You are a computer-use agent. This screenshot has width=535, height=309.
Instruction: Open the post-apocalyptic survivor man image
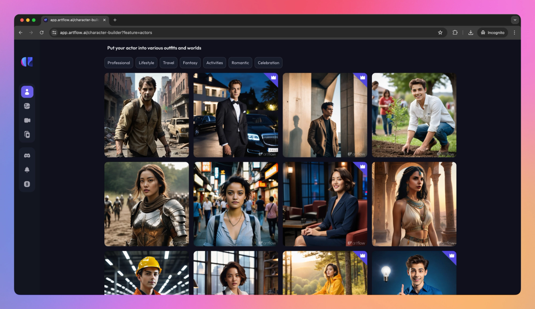point(147,115)
